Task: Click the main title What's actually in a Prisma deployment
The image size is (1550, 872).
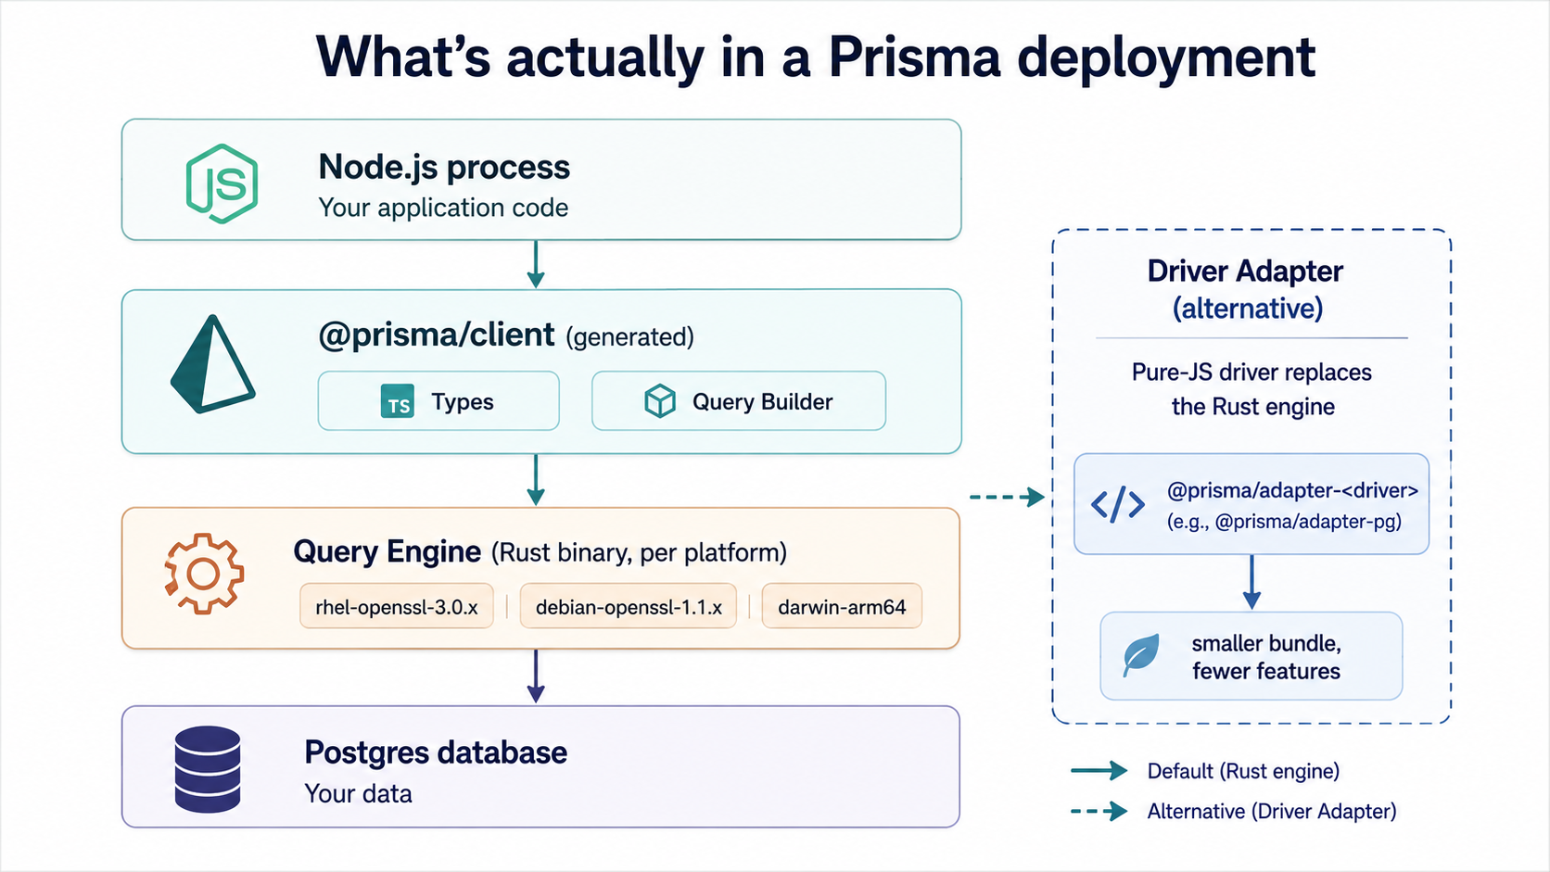Action: point(816,57)
